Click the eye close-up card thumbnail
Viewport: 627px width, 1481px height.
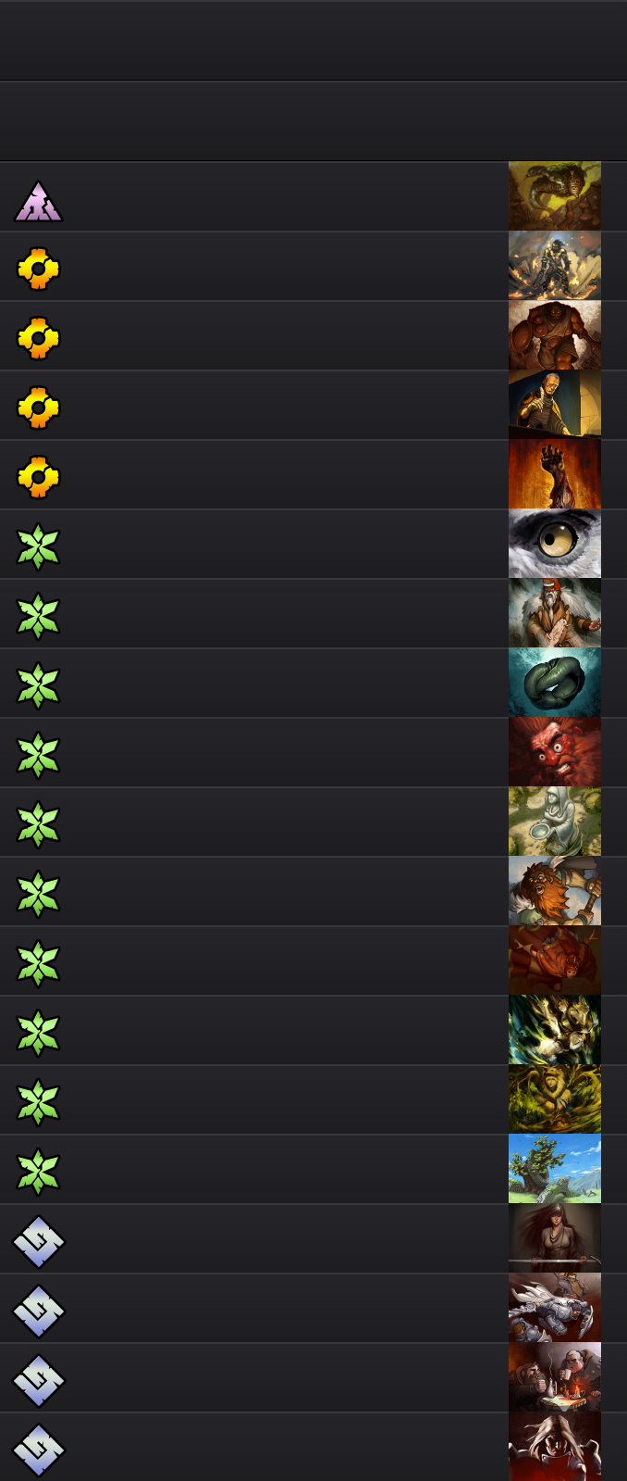pyautogui.click(x=555, y=544)
